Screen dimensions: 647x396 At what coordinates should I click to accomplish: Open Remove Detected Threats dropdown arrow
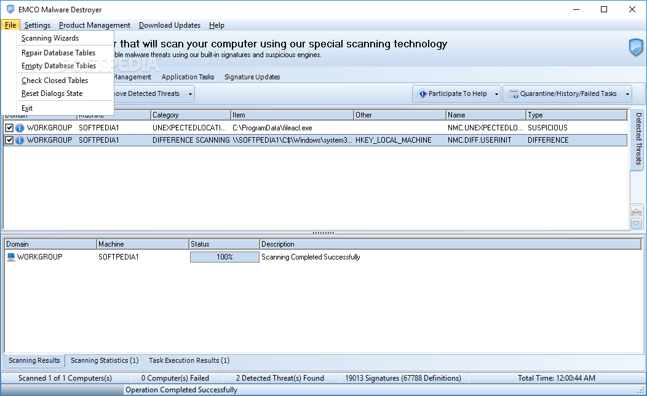point(190,94)
